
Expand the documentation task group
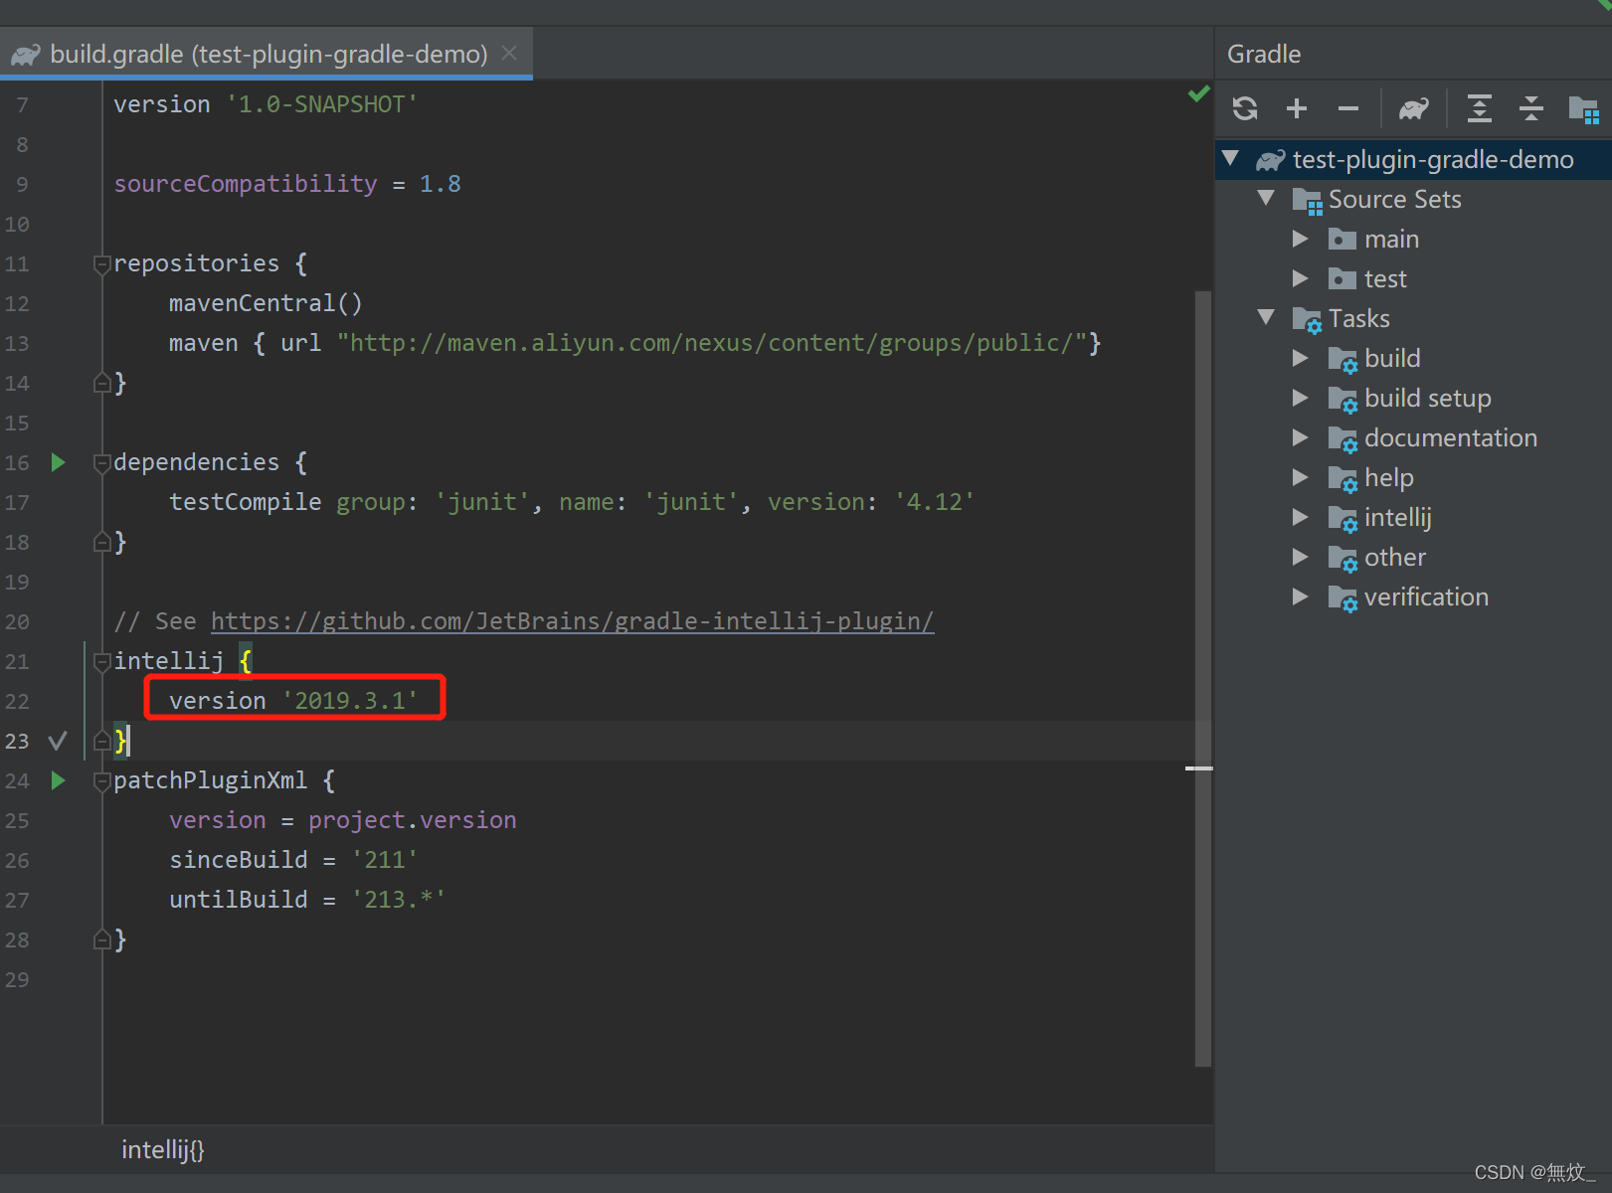(x=1300, y=437)
